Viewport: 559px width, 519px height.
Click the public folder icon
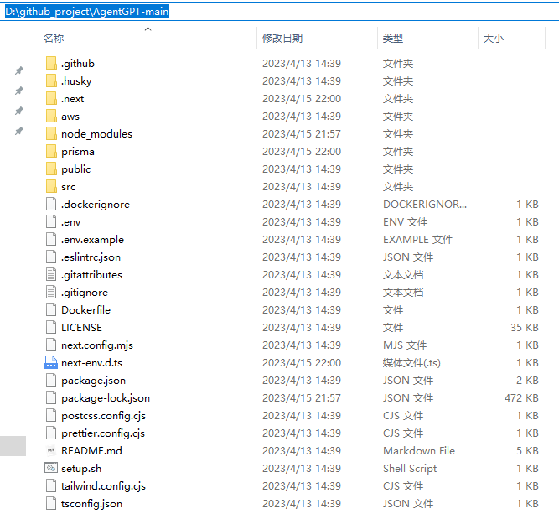51,169
